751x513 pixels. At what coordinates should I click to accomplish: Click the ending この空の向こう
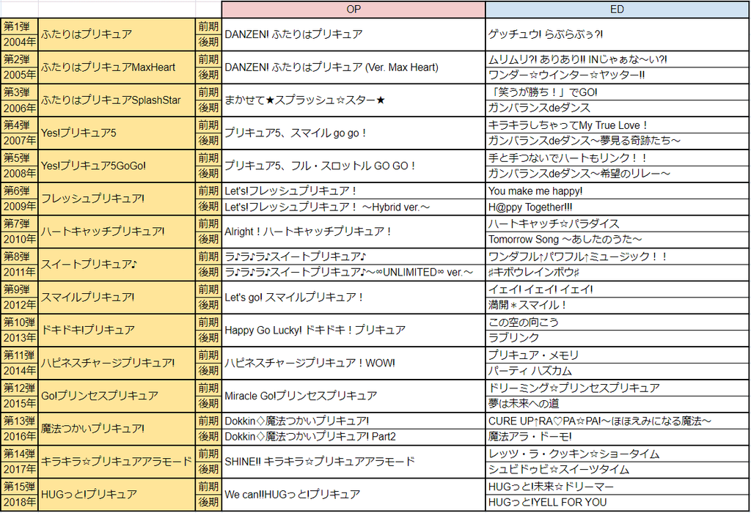pyautogui.click(x=617, y=322)
